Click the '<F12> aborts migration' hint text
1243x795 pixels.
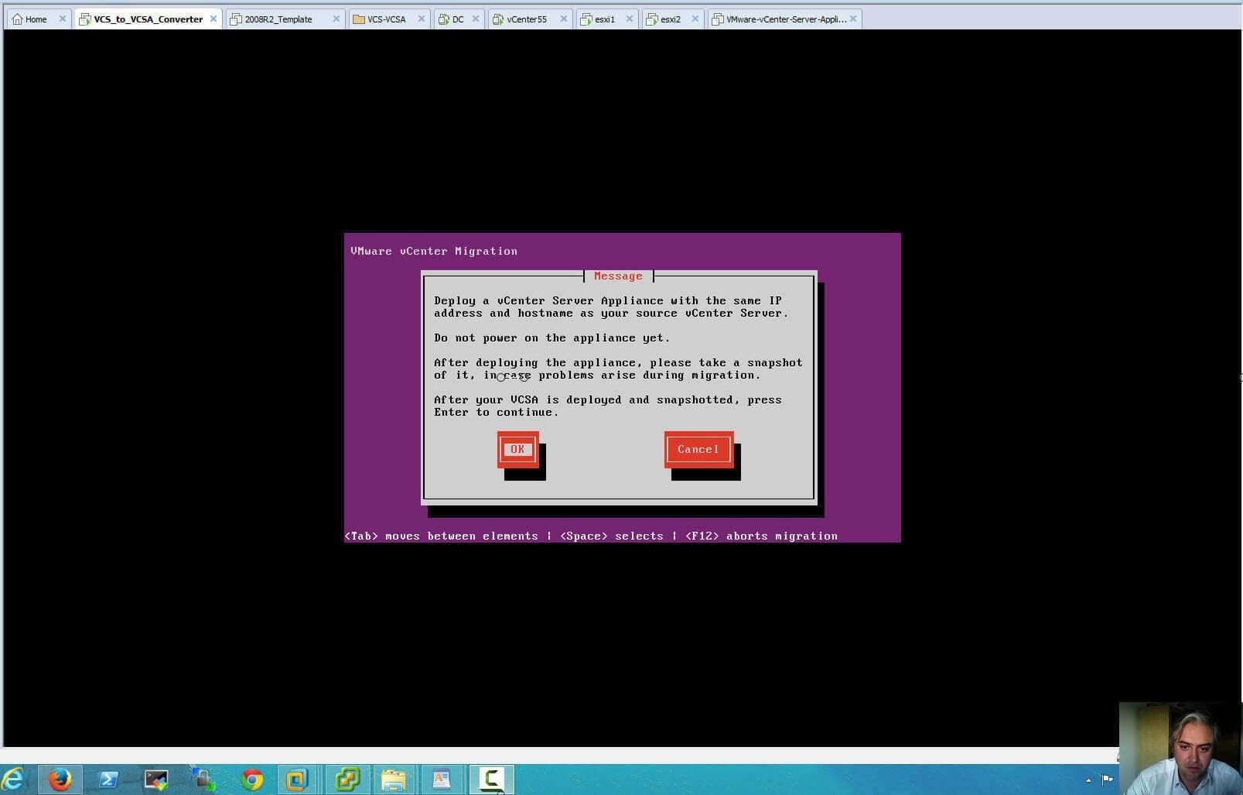761,536
